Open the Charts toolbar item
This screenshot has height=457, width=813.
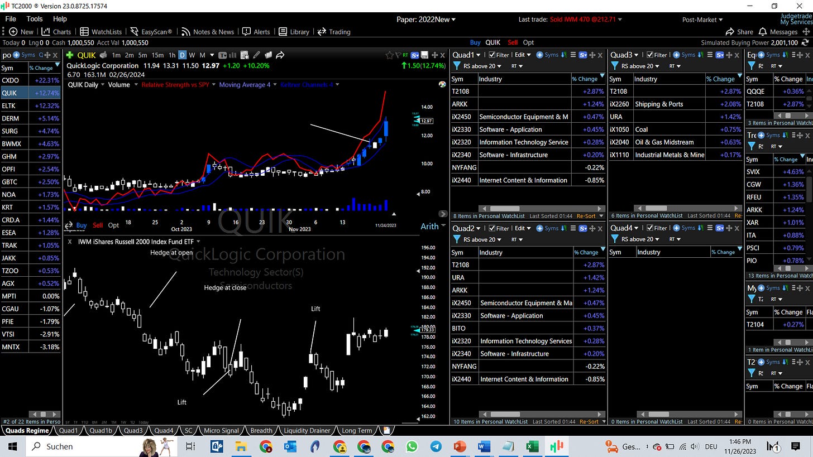pyautogui.click(x=56, y=32)
